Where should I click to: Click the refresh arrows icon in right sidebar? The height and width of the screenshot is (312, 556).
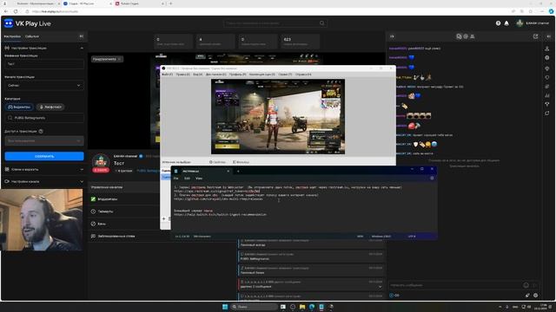tap(546, 114)
